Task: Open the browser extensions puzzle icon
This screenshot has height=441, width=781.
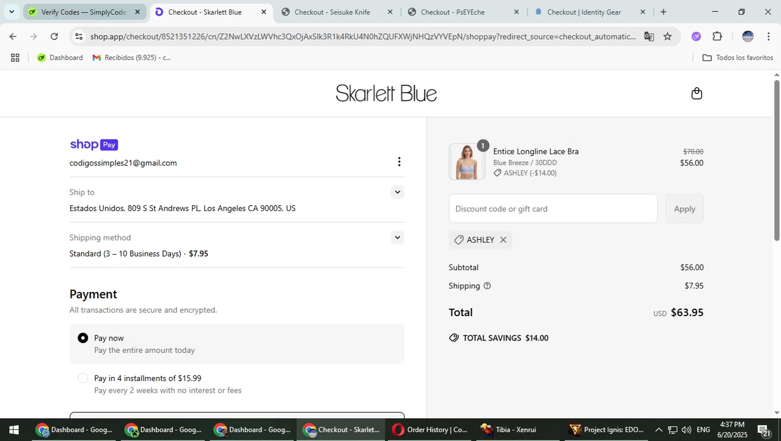Action: point(717,36)
